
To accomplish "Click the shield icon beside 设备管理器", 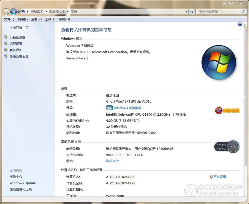I will click(x=6, y=37).
